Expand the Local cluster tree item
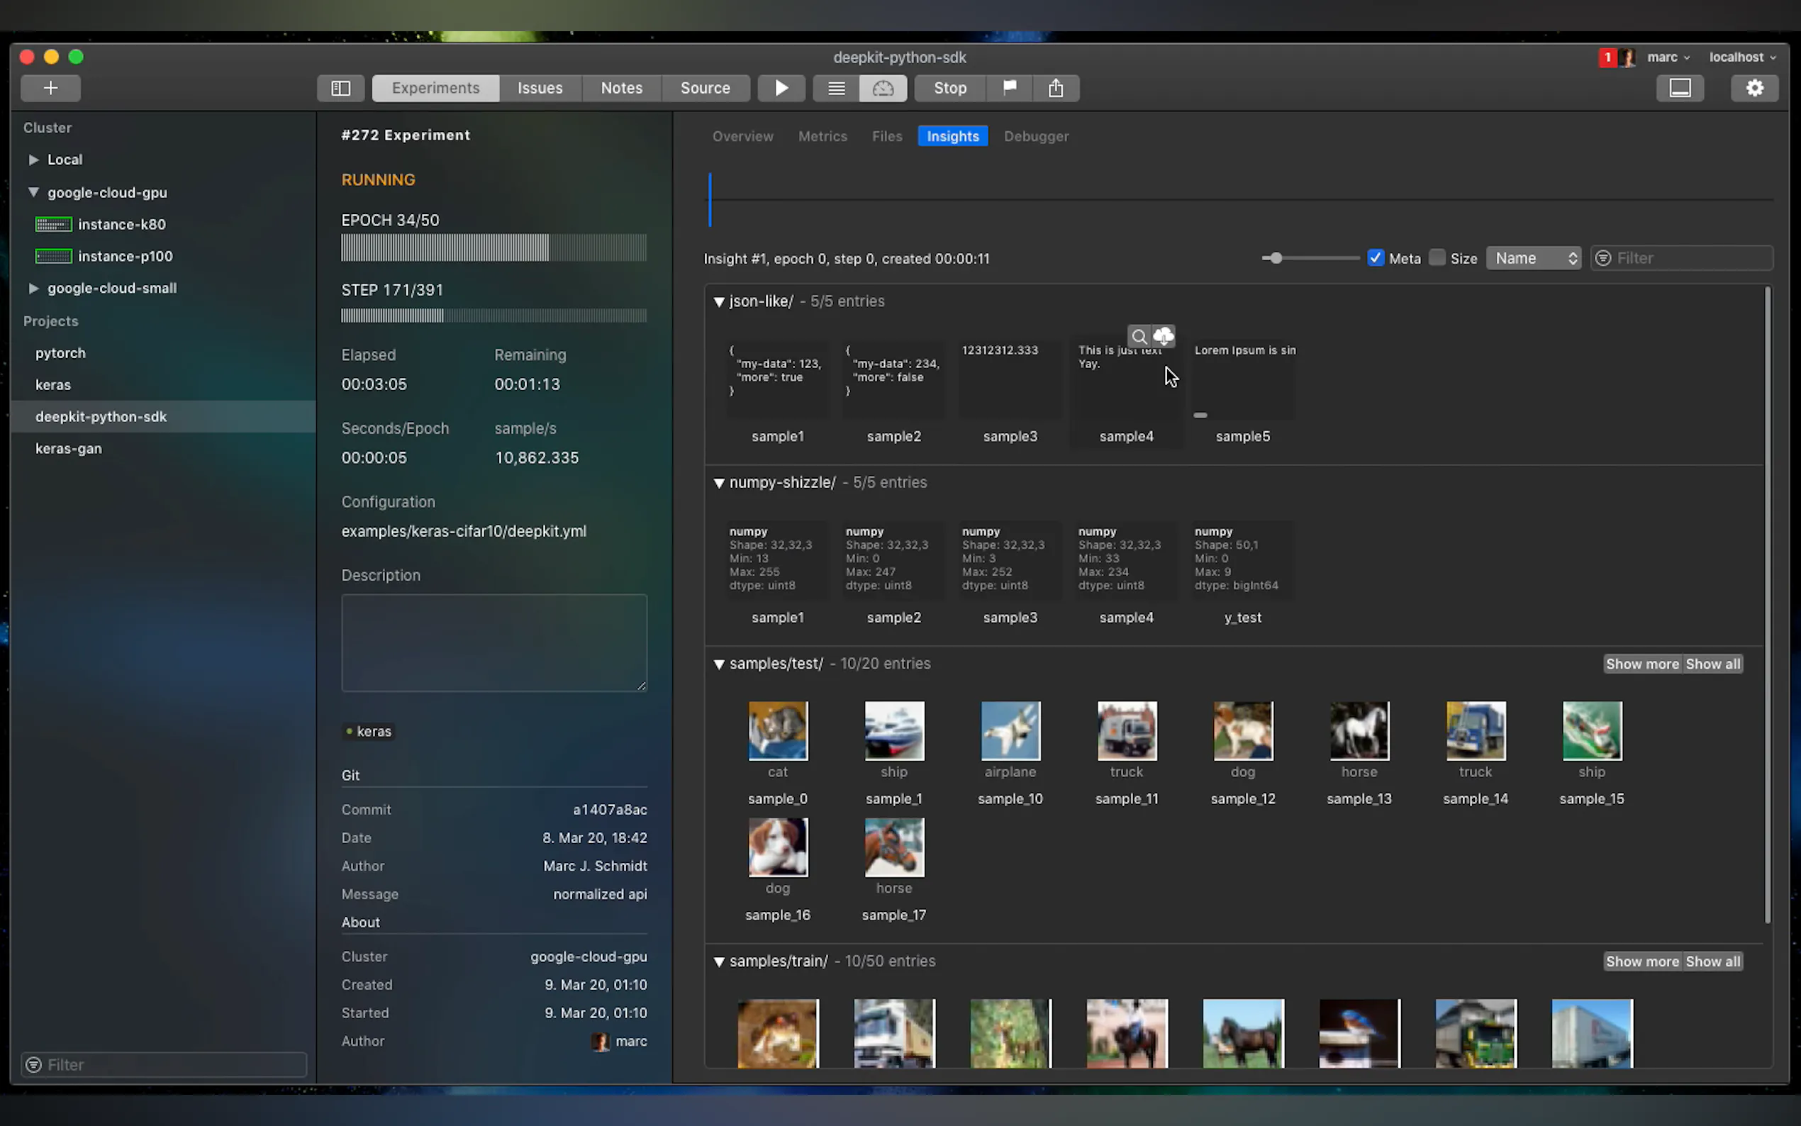The height and width of the screenshot is (1126, 1801). [33, 160]
